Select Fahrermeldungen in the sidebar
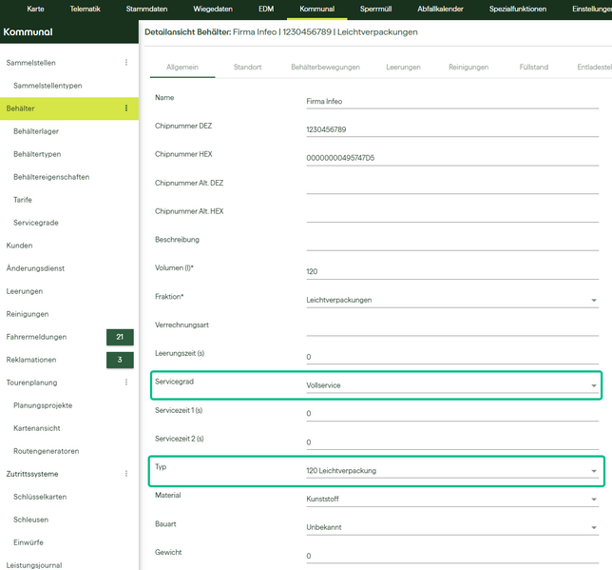This screenshot has height=570, width=612. click(x=36, y=337)
